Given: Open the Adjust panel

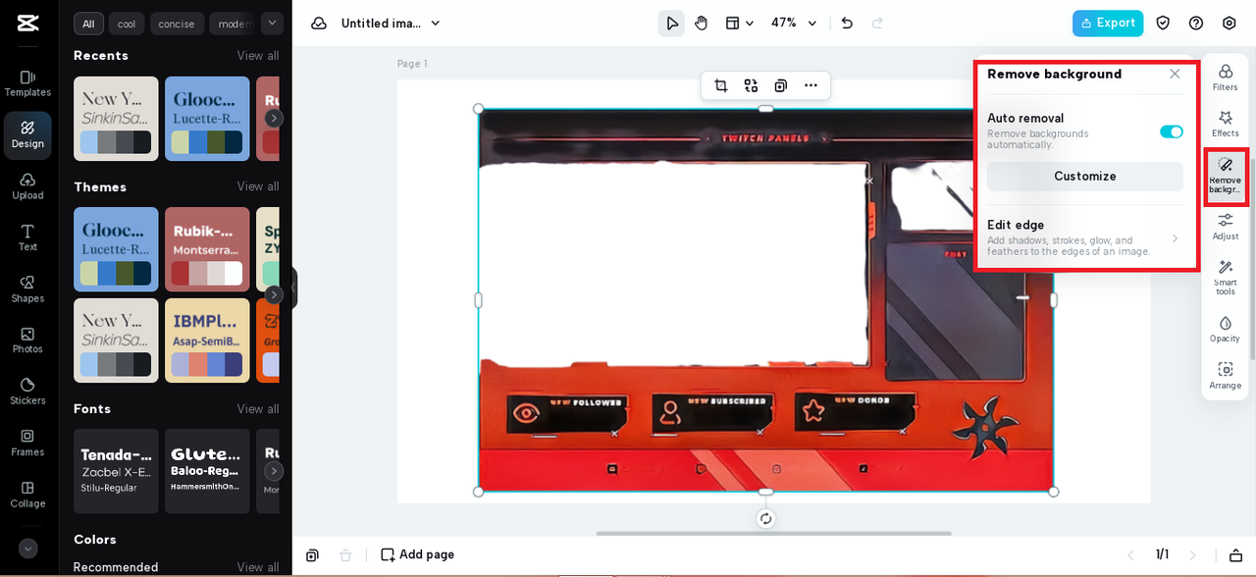Looking at the screenshot, I should [1226, 227].
